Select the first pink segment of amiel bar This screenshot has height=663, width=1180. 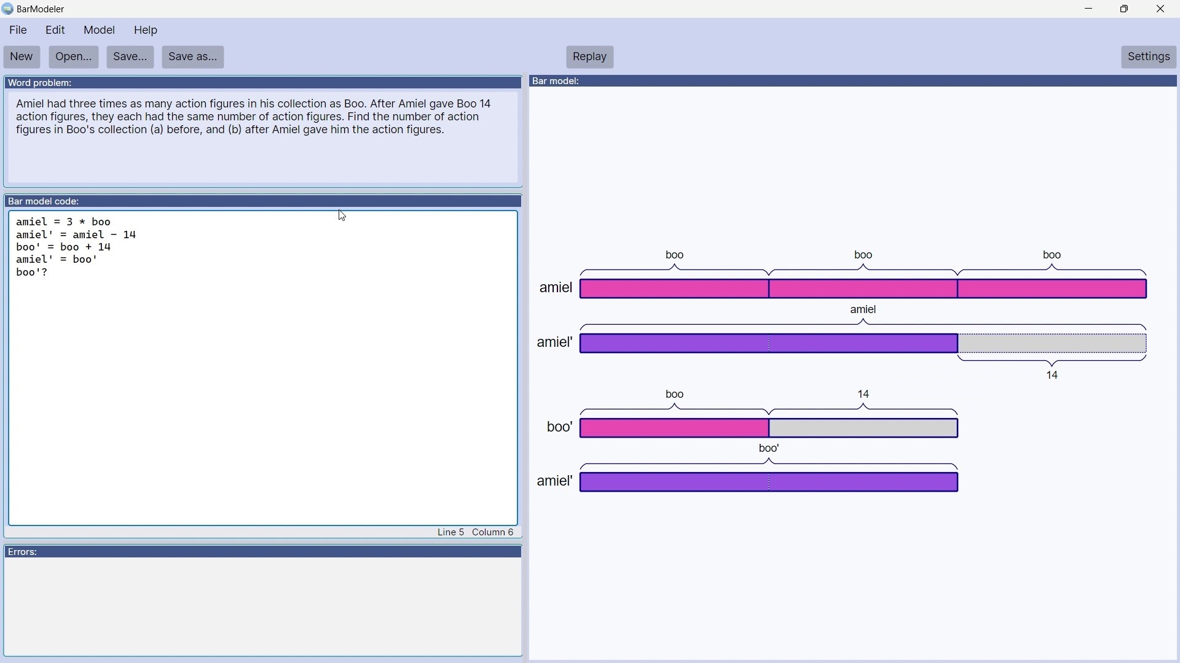tap(674, 289)
